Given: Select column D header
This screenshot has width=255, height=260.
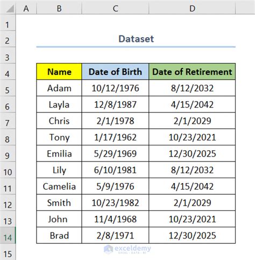Looking at the screenshot, I should click(x=192, y=9).
